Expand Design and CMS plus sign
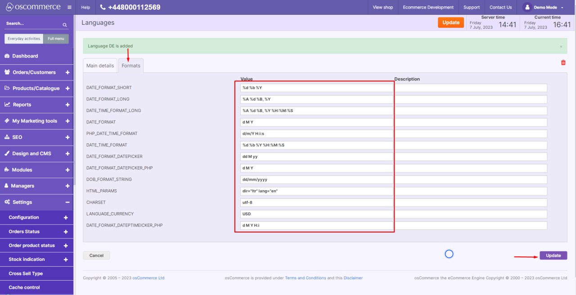 pos(67,153)
